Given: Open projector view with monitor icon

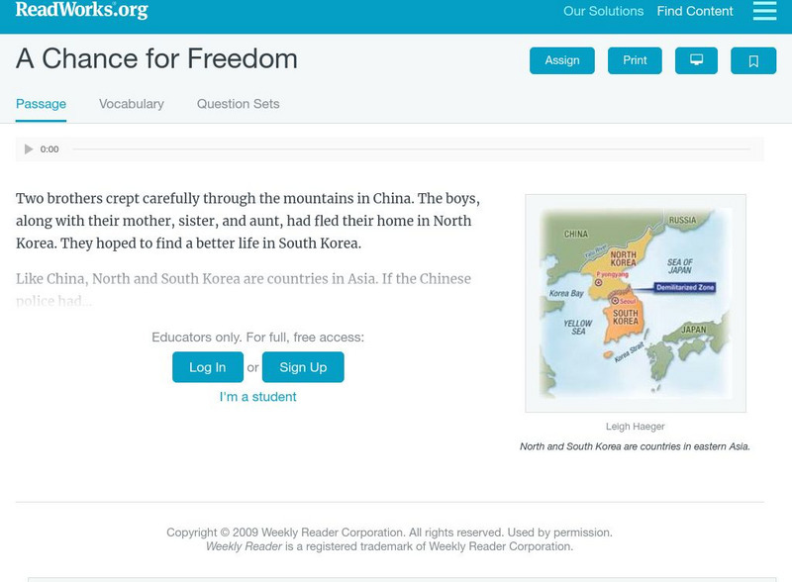Looking at the screenshot, I should coord(698,59).
